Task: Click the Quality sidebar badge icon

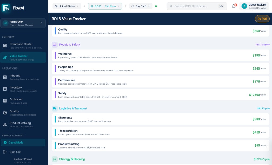Action: [x=5, y=113]
